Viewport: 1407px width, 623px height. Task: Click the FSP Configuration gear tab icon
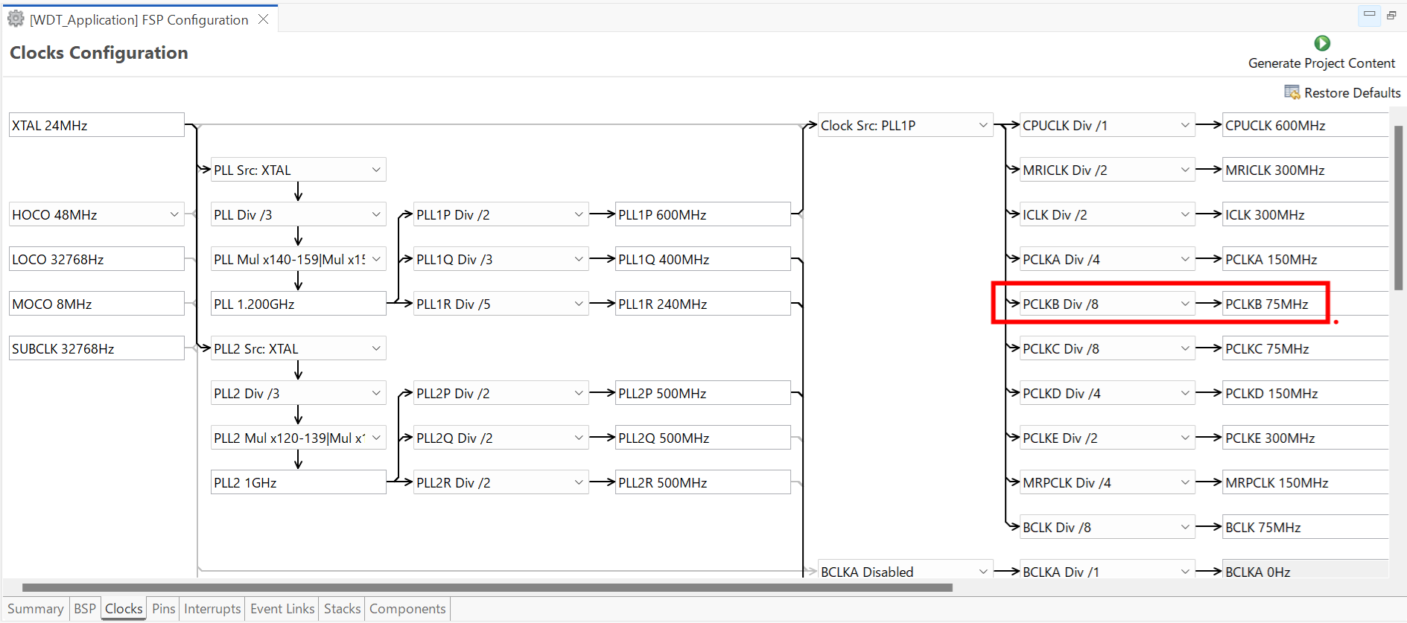[16, 19]
